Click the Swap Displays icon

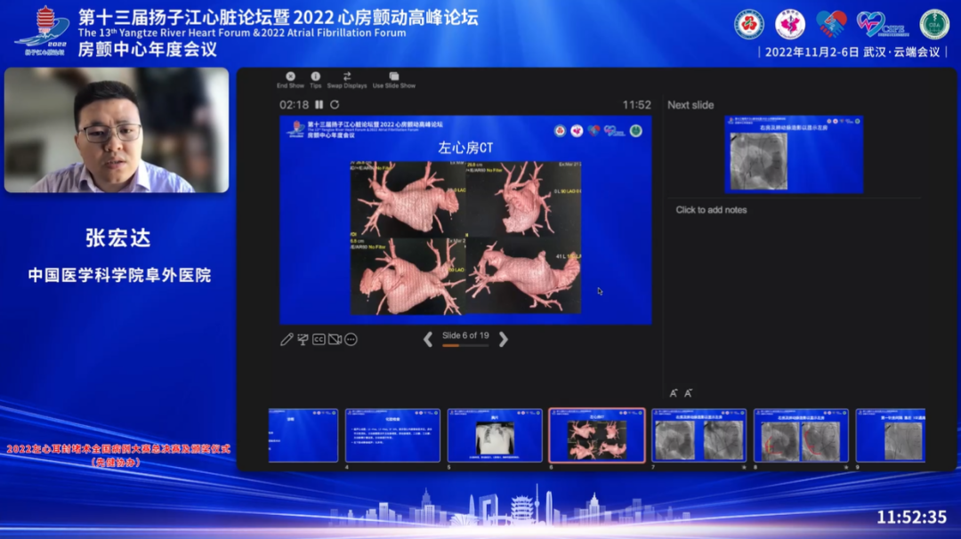[x=347, y=77]
